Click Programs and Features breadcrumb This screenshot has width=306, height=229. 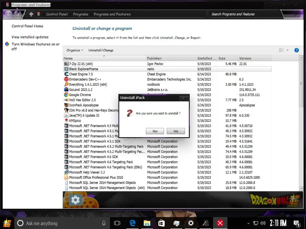[112, 14]
